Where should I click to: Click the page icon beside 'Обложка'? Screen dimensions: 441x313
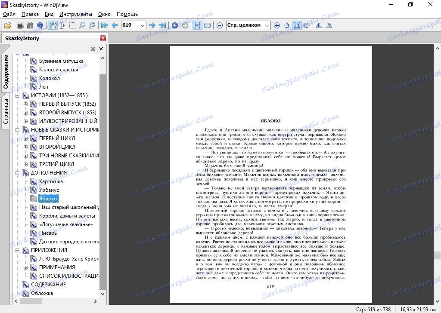25,293
